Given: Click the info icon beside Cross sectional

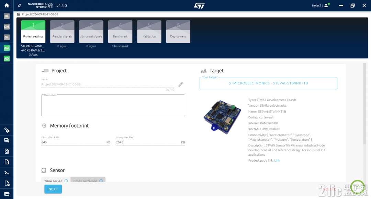Looking at the screenshot, I should point(101,181).
